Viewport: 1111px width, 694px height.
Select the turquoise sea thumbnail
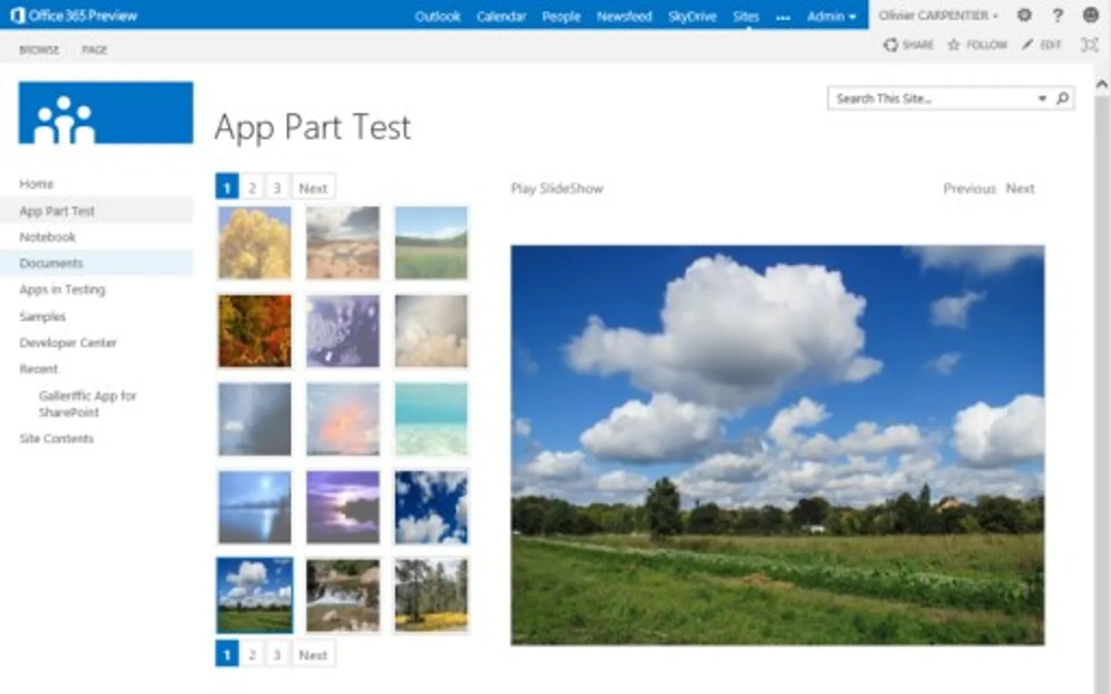[x=431, y=419]
